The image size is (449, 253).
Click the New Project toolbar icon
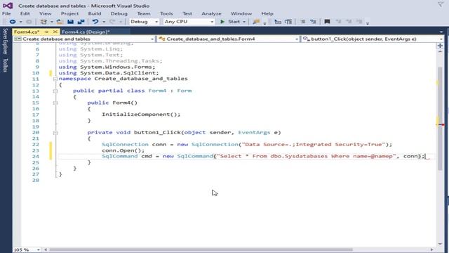coord(43,22)
